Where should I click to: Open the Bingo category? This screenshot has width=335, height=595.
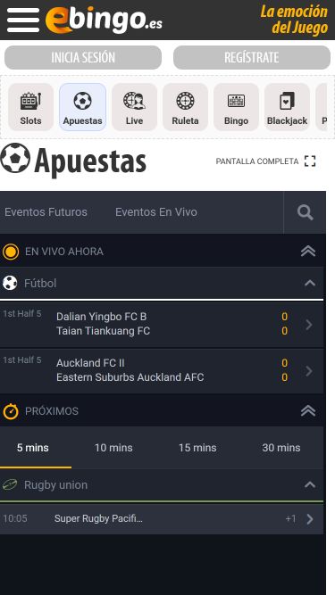(236, 107)
